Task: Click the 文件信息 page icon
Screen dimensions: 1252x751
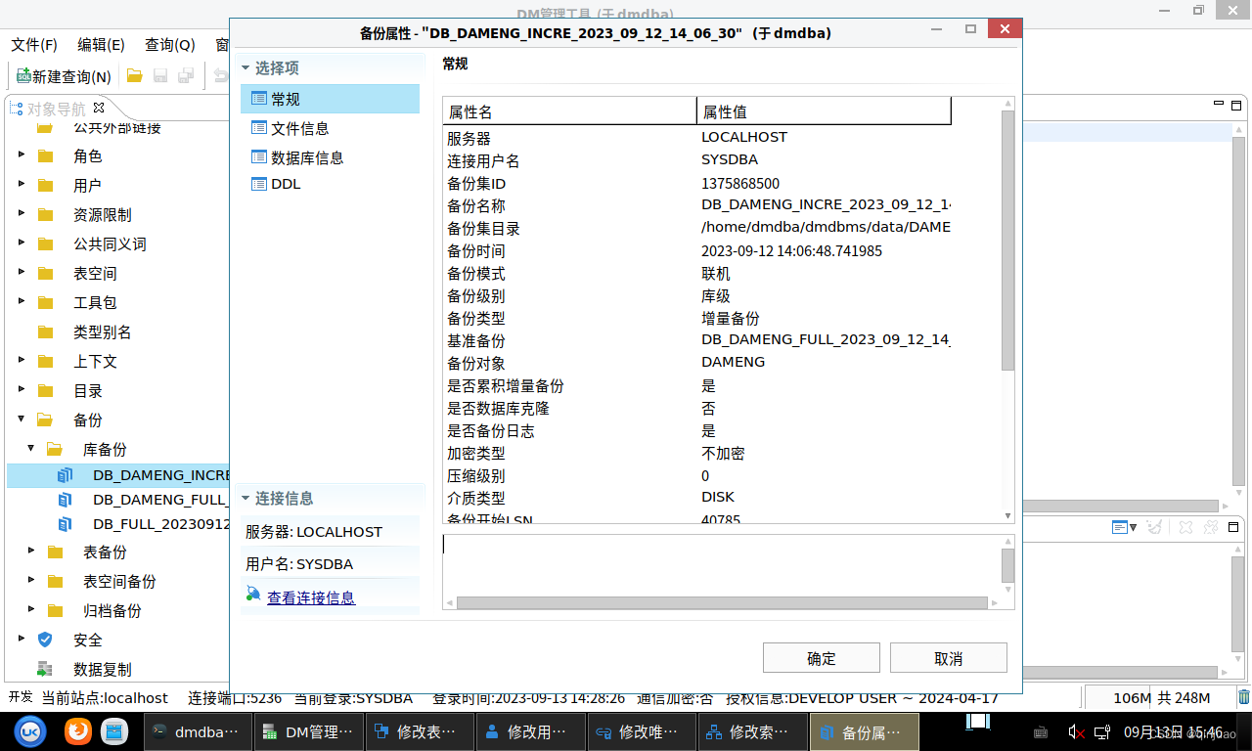Action: tap(259, 128)
